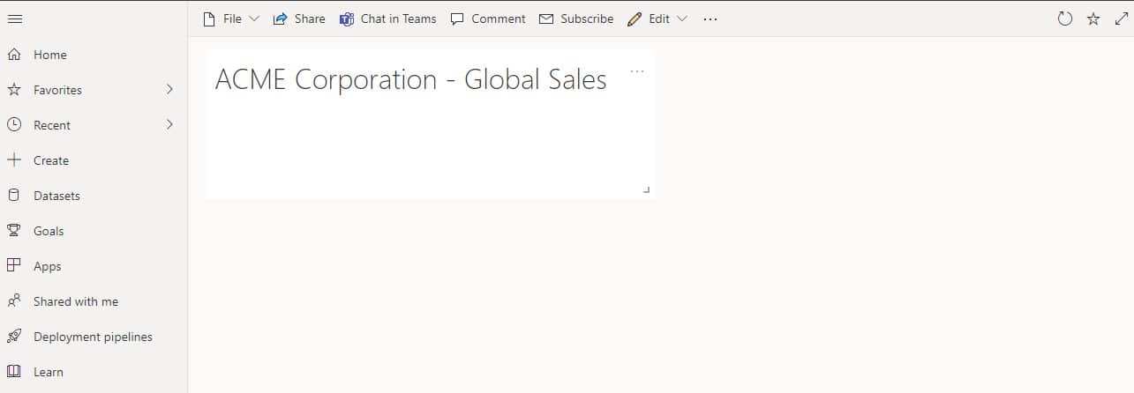1134x393 pixels.
Task: Enter full screen mode with arrows icon
Action: [x=1122, y=19]
